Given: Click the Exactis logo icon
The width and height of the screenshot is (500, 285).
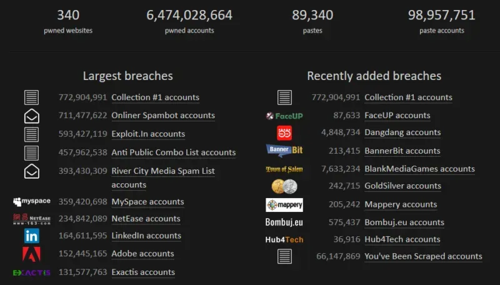Looking at the screenshot, I should [31, 272].
